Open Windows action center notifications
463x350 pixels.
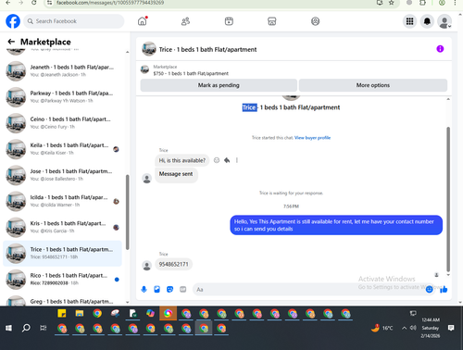click(x=451, y=328)
